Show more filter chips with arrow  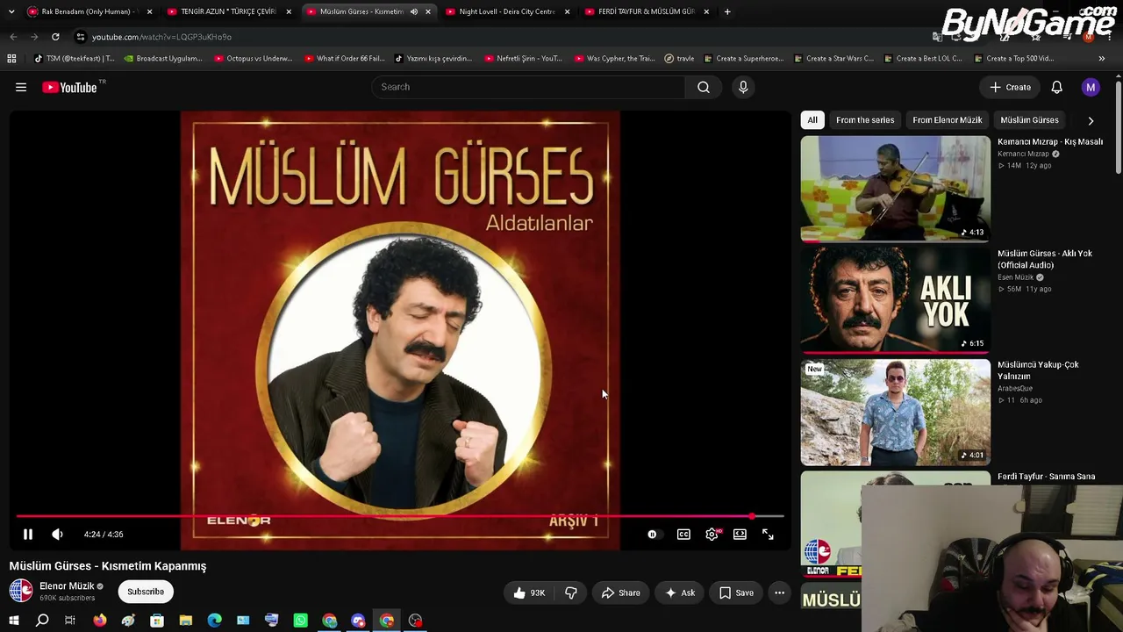(x=1091, y=120)
